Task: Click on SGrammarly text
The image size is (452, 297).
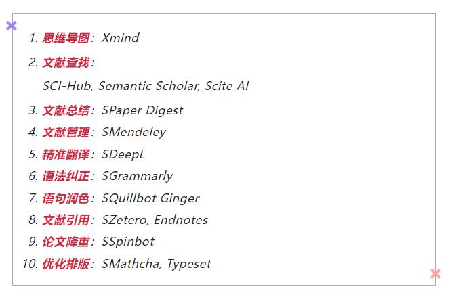Action: (x=138, y=176)
